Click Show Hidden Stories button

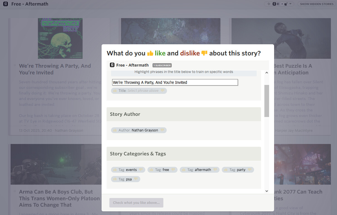tap(316, 4)
